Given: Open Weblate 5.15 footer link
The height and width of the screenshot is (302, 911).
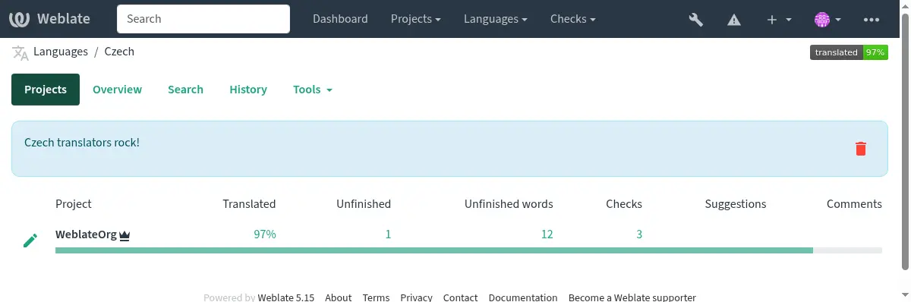Looking at the screenshot, I should 286,297.
